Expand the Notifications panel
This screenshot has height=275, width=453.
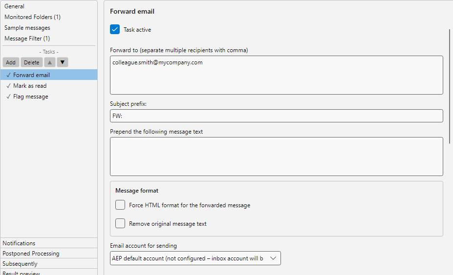49,243
